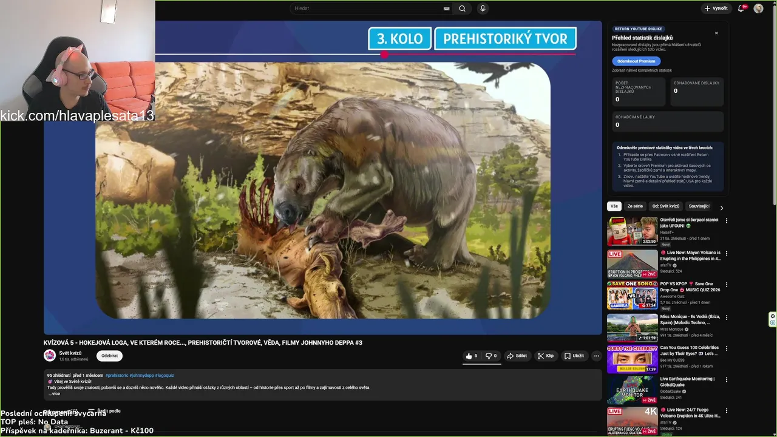Close the floating extension widget X icon

tap(773, 316)
